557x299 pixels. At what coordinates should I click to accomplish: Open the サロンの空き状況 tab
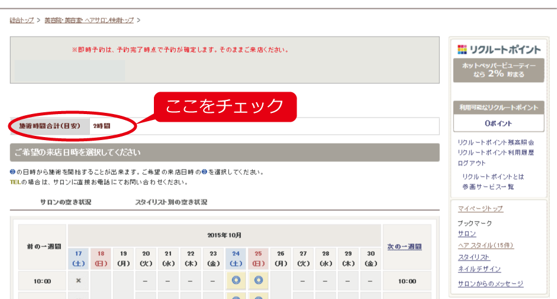point(66,202)
